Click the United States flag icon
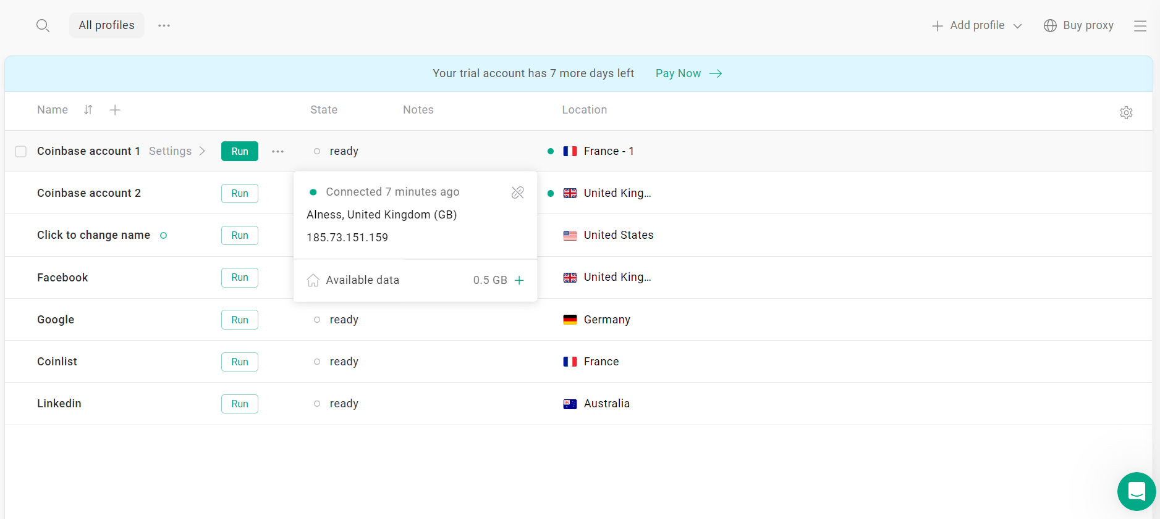This screenshot has height=519, width=1160. point(570,235)
